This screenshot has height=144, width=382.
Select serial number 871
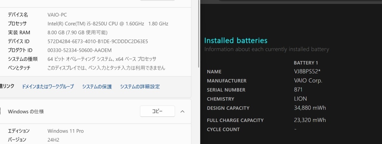click(298, 90)
